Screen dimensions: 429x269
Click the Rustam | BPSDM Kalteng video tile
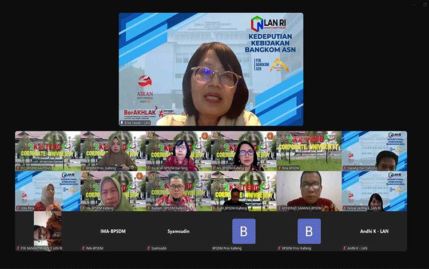point(178,191)
